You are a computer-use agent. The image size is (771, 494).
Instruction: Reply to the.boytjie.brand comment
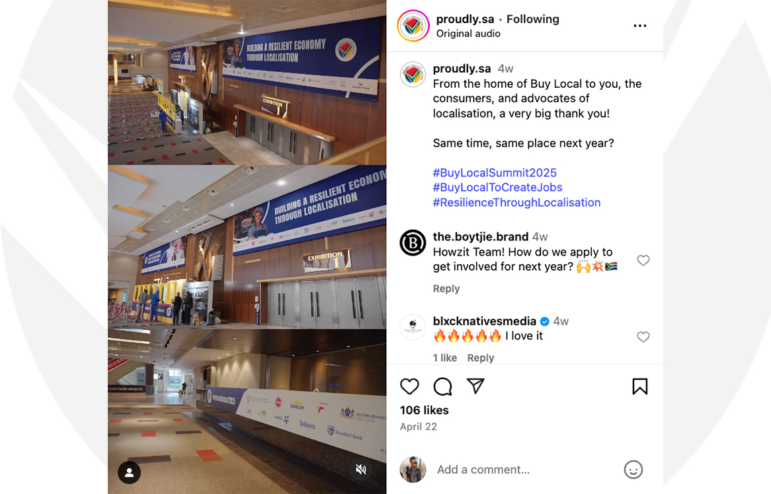(446, 289)
